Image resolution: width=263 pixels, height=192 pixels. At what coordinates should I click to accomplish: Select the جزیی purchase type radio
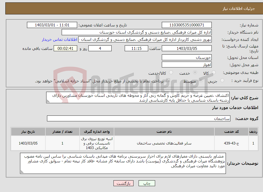tap(222, 80)
